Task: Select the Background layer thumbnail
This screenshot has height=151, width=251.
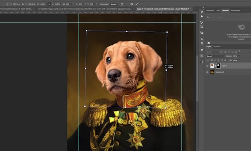Action: (212, 72)
